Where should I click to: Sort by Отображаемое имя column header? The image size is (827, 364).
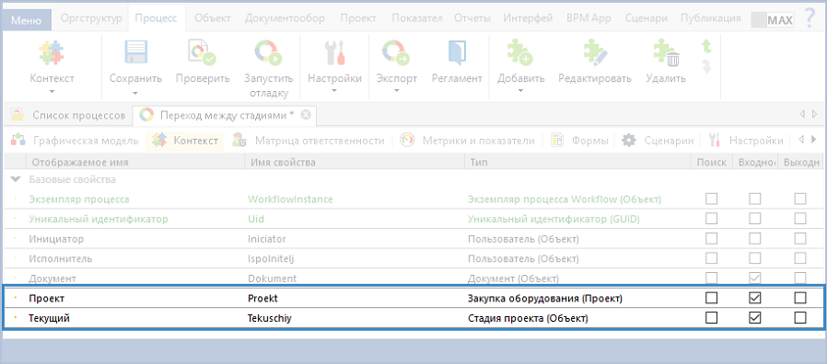[135, 163]
